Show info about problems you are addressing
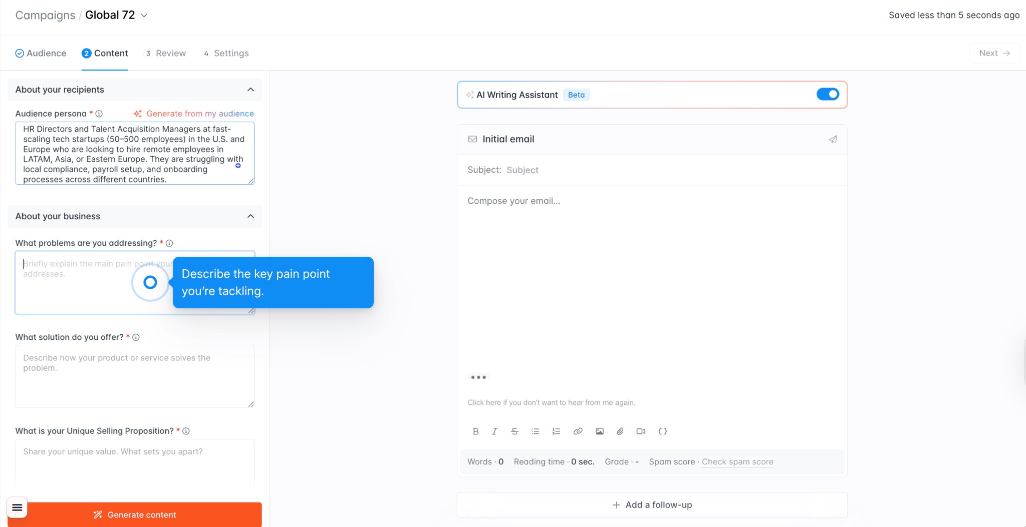 coord(169,243)
